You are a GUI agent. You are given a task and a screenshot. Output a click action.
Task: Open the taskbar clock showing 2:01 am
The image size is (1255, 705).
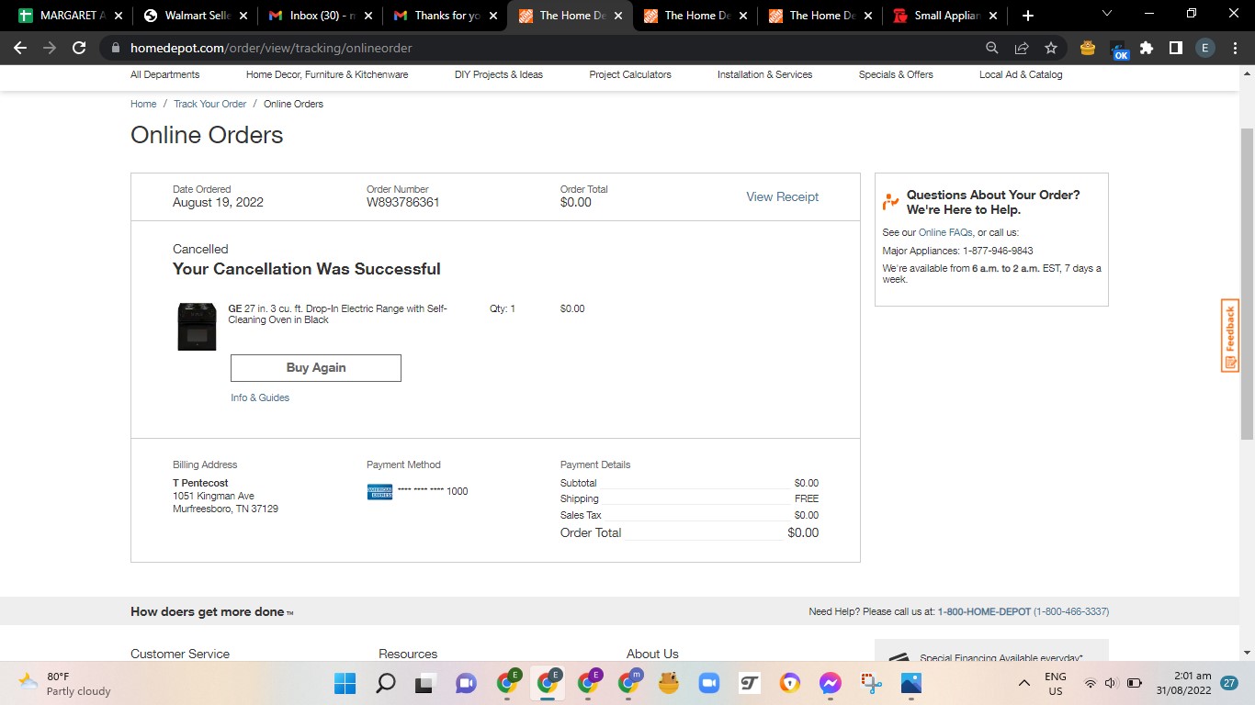[x=1185, y=683]
